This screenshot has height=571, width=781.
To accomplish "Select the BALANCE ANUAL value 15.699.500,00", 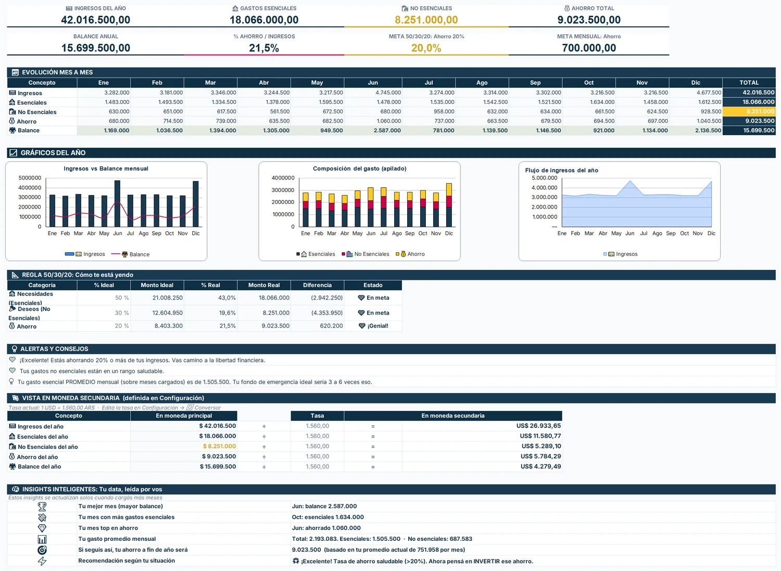I will [x=96, y=48].
